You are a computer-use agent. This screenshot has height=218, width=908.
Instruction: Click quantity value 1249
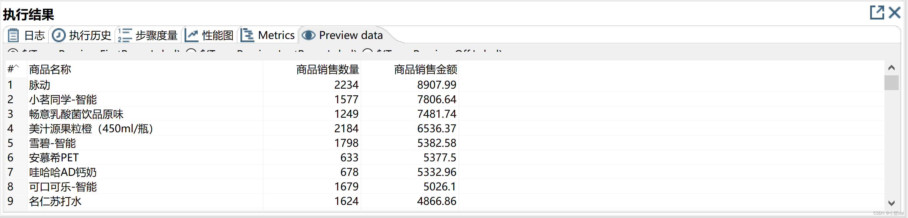click(x=346, y=114)
